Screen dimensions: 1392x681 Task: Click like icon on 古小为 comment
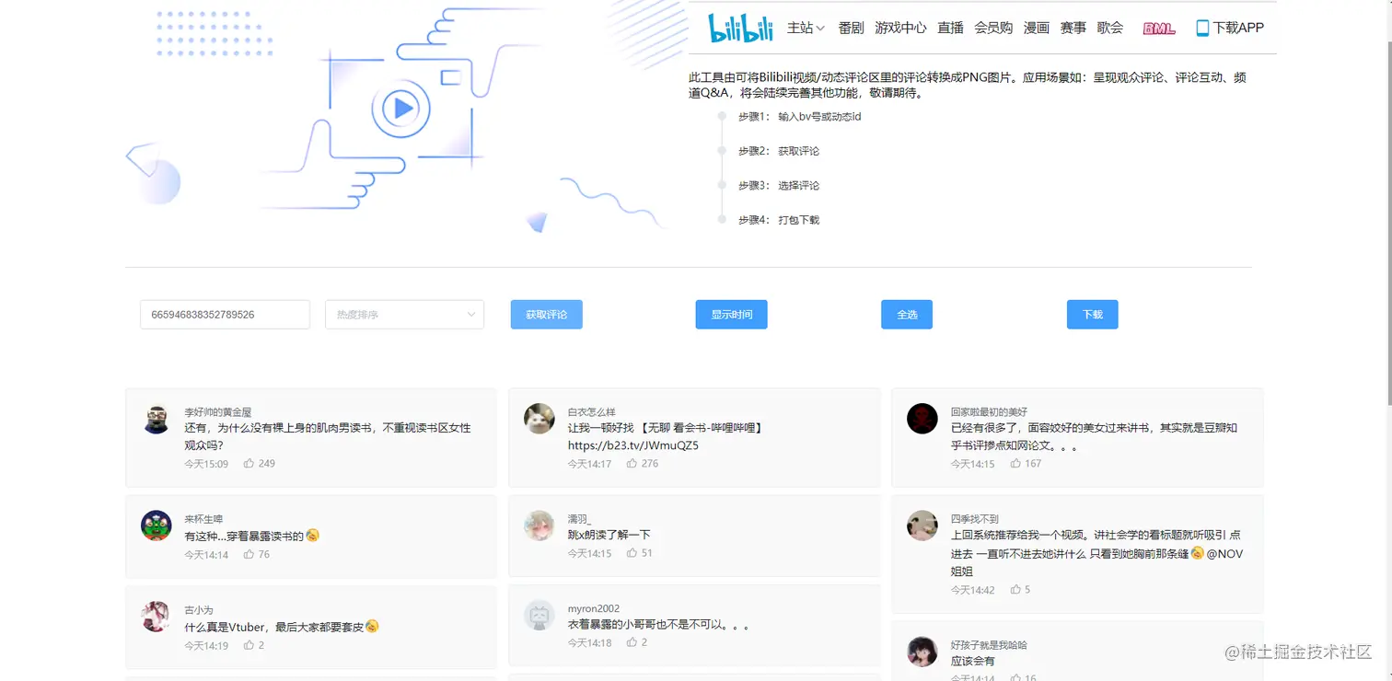click(249, 646)
